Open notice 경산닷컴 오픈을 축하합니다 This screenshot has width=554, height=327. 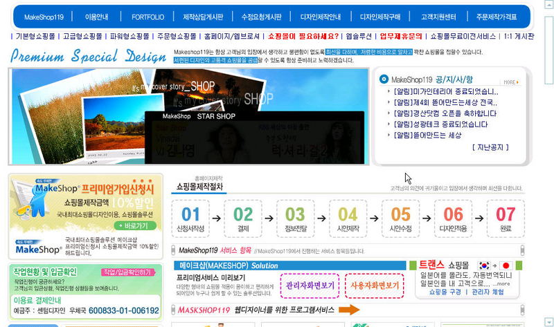point(445,113)
